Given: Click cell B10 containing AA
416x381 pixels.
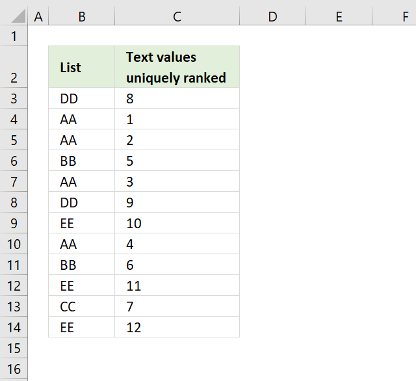Looking at the screenshot, I should [x=82, y=244].
